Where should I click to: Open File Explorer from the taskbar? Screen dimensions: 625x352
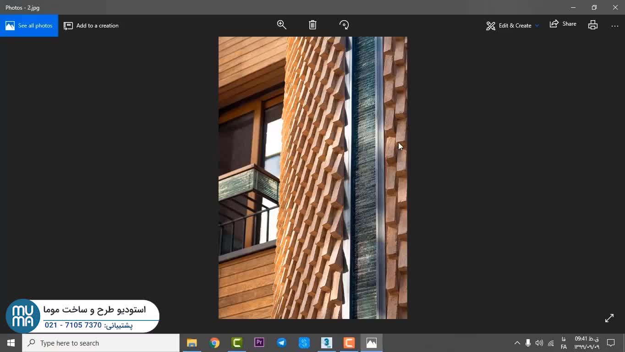192,343
